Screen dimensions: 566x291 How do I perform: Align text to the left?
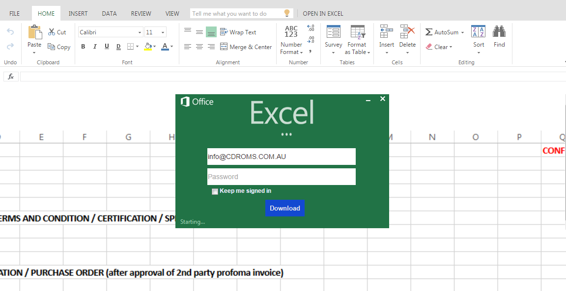(188, 47)
